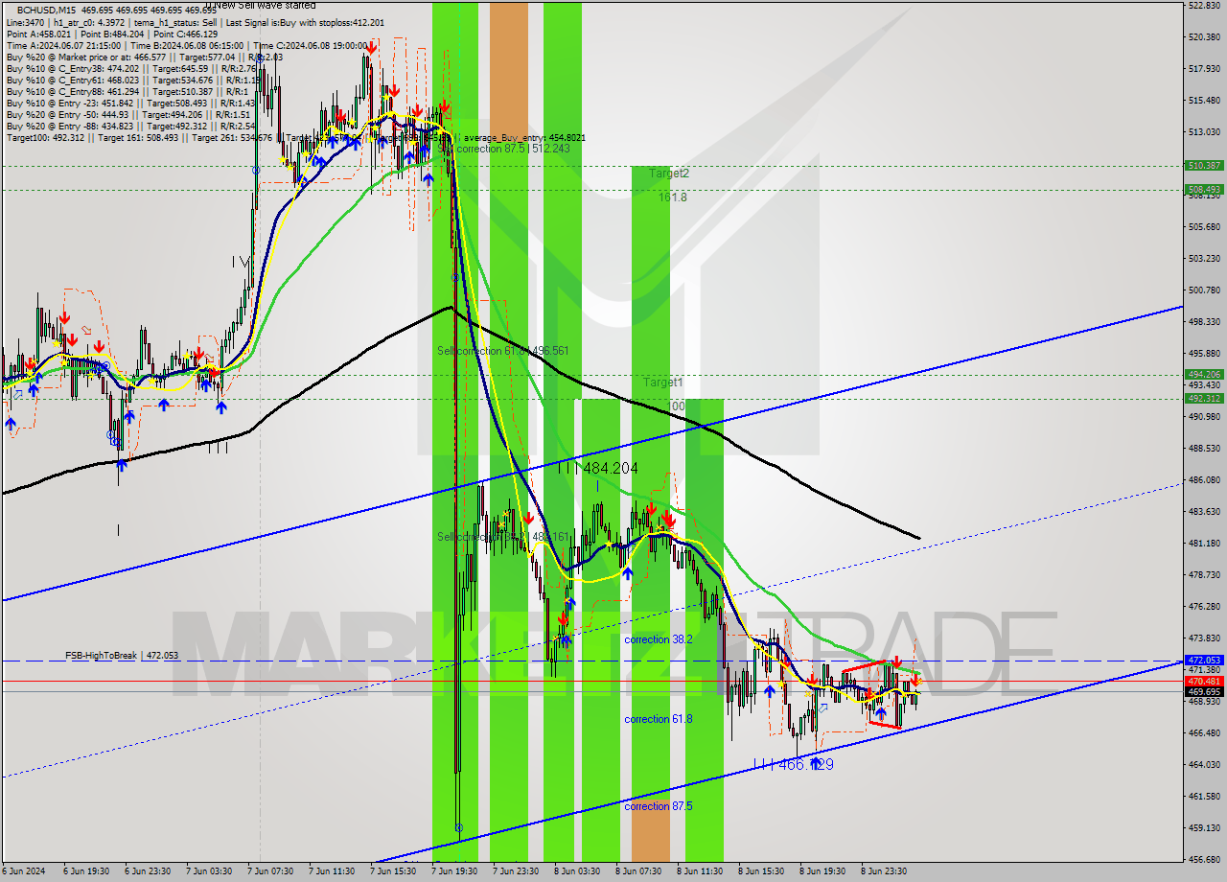Click the 456.680 price axis label

(x=1204, y=860)
